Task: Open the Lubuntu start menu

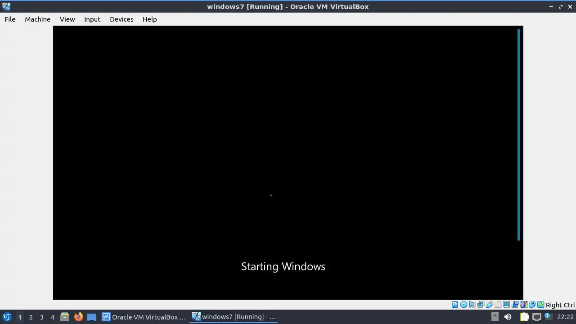Action: (x=7, y=317)
